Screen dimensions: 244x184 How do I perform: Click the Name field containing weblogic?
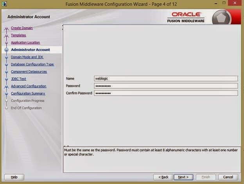pos(166,78)
